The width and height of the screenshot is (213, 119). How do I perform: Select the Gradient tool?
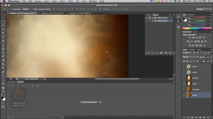[3, 60]
